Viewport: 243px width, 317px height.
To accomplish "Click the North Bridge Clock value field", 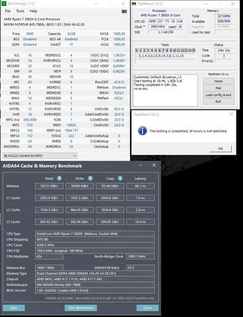I will click(141, 256).
